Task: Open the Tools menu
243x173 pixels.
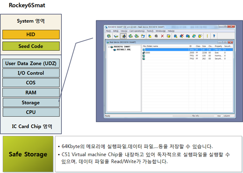Action: [150, 31]
